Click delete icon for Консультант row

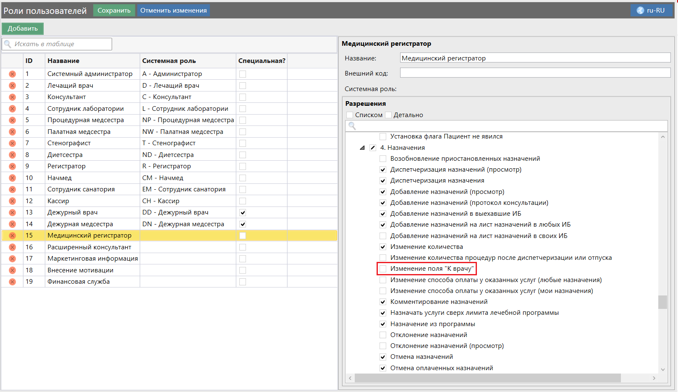pyautogui.click(x=12, y=97)
